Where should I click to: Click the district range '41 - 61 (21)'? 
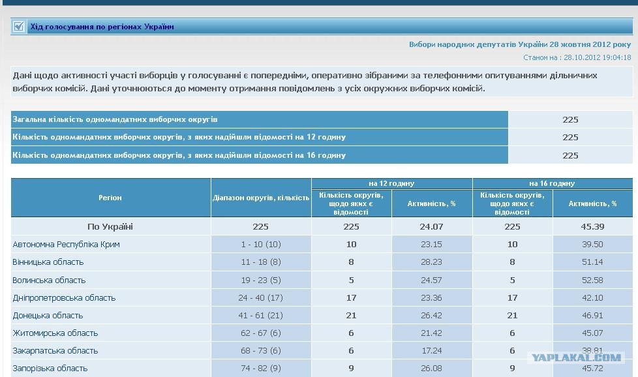point(261,316)
